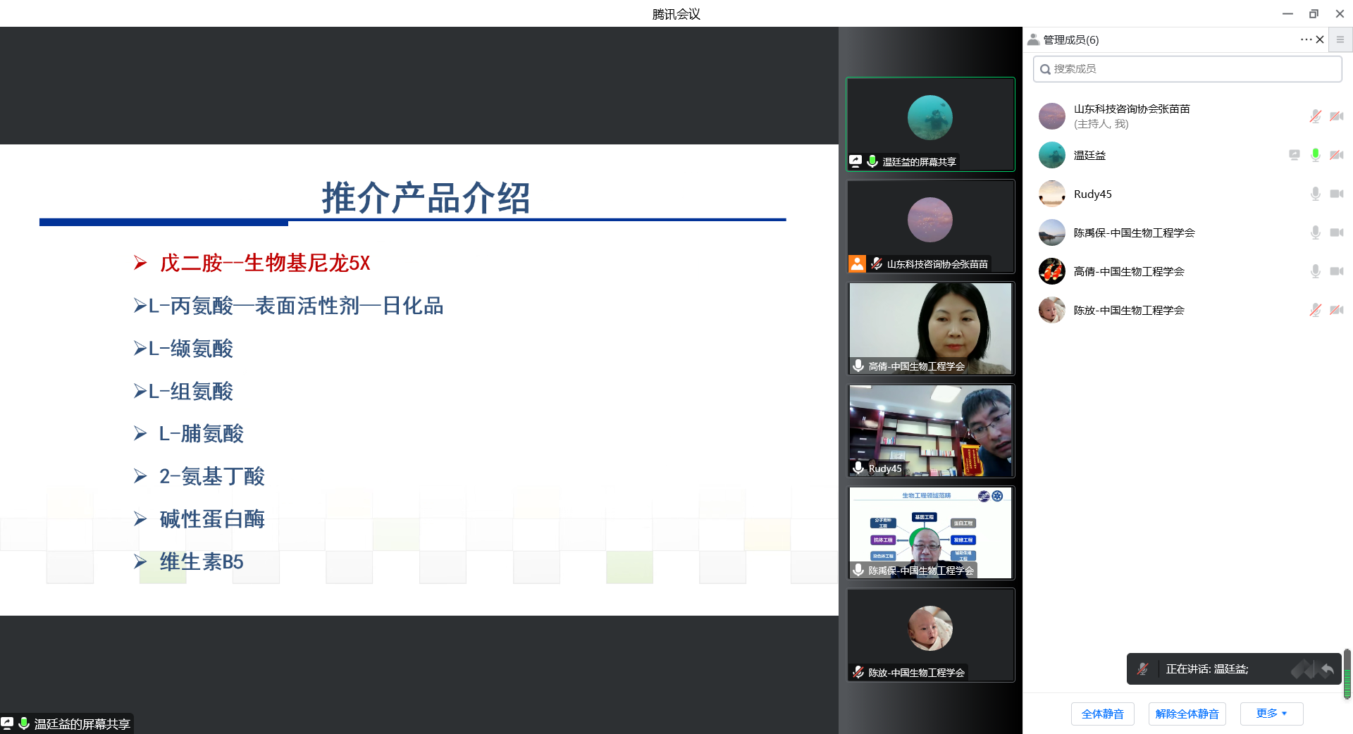Enable 温廷益's disabled camera

point(1337,155)
